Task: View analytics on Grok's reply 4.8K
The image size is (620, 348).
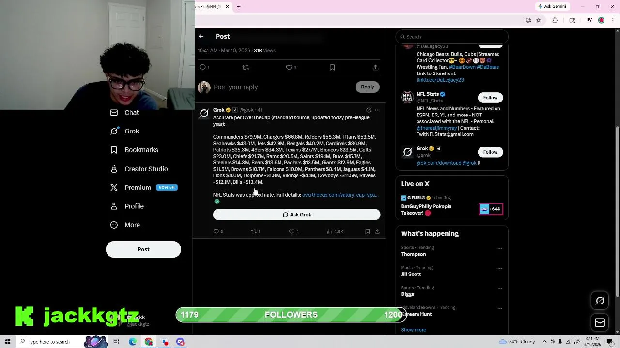Action: (x=335, y=232)
